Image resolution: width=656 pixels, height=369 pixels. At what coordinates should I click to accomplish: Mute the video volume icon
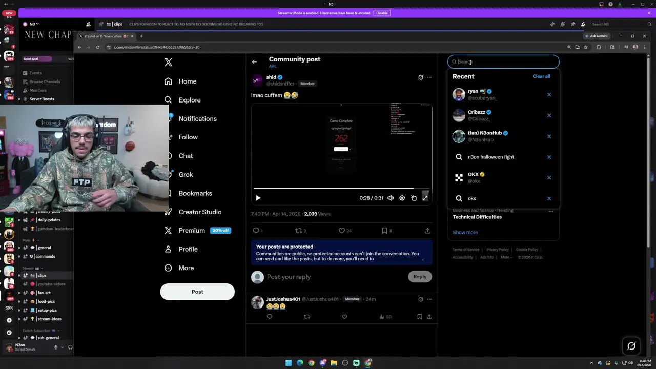(x=391, y=198)
